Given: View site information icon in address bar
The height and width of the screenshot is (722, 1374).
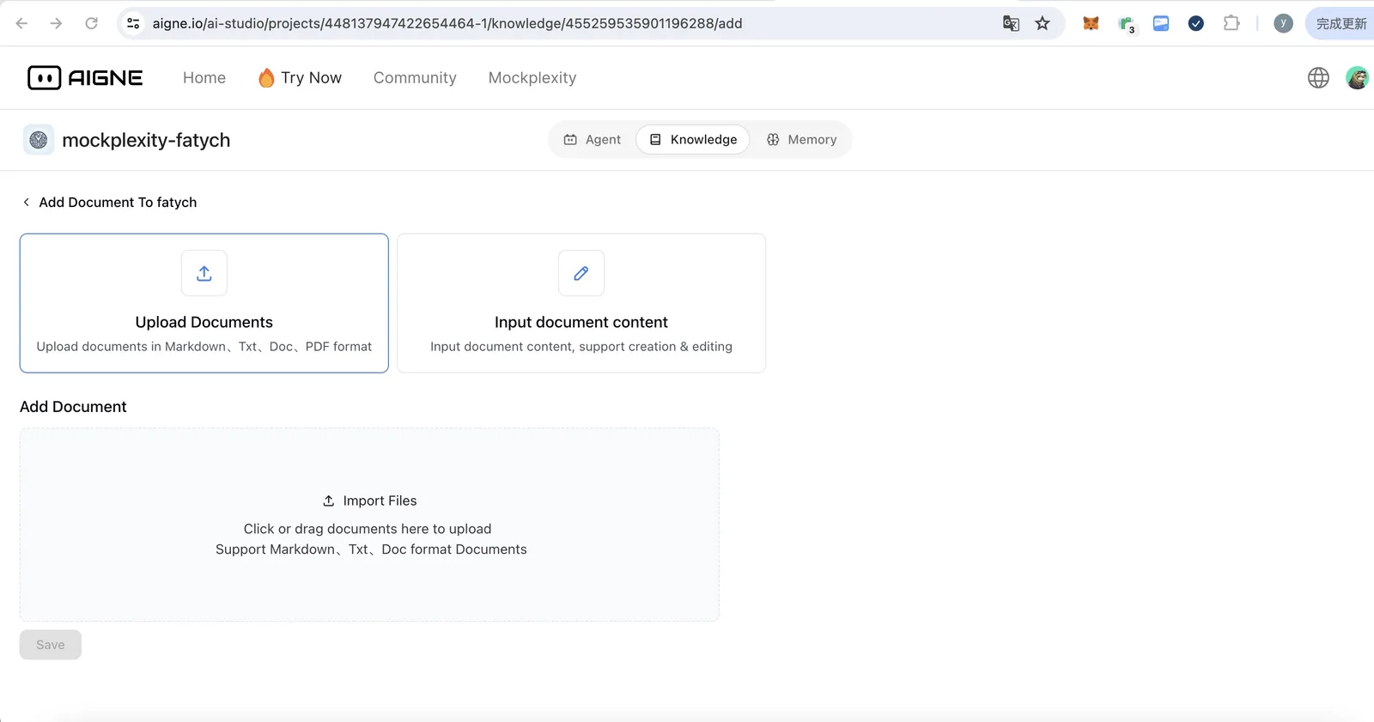Looking at the screenshot, I should [x=133, y=23].
